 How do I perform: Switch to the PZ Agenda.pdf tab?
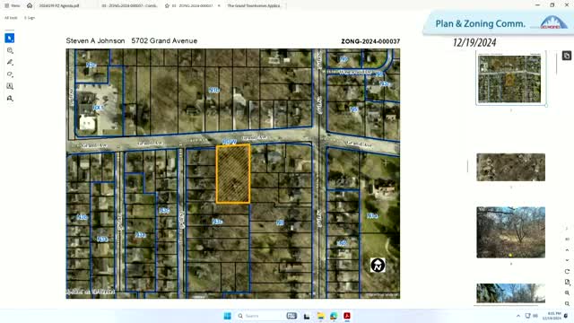(59, 6)
